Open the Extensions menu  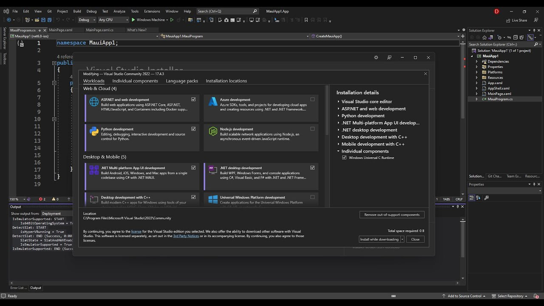[152, 11]
